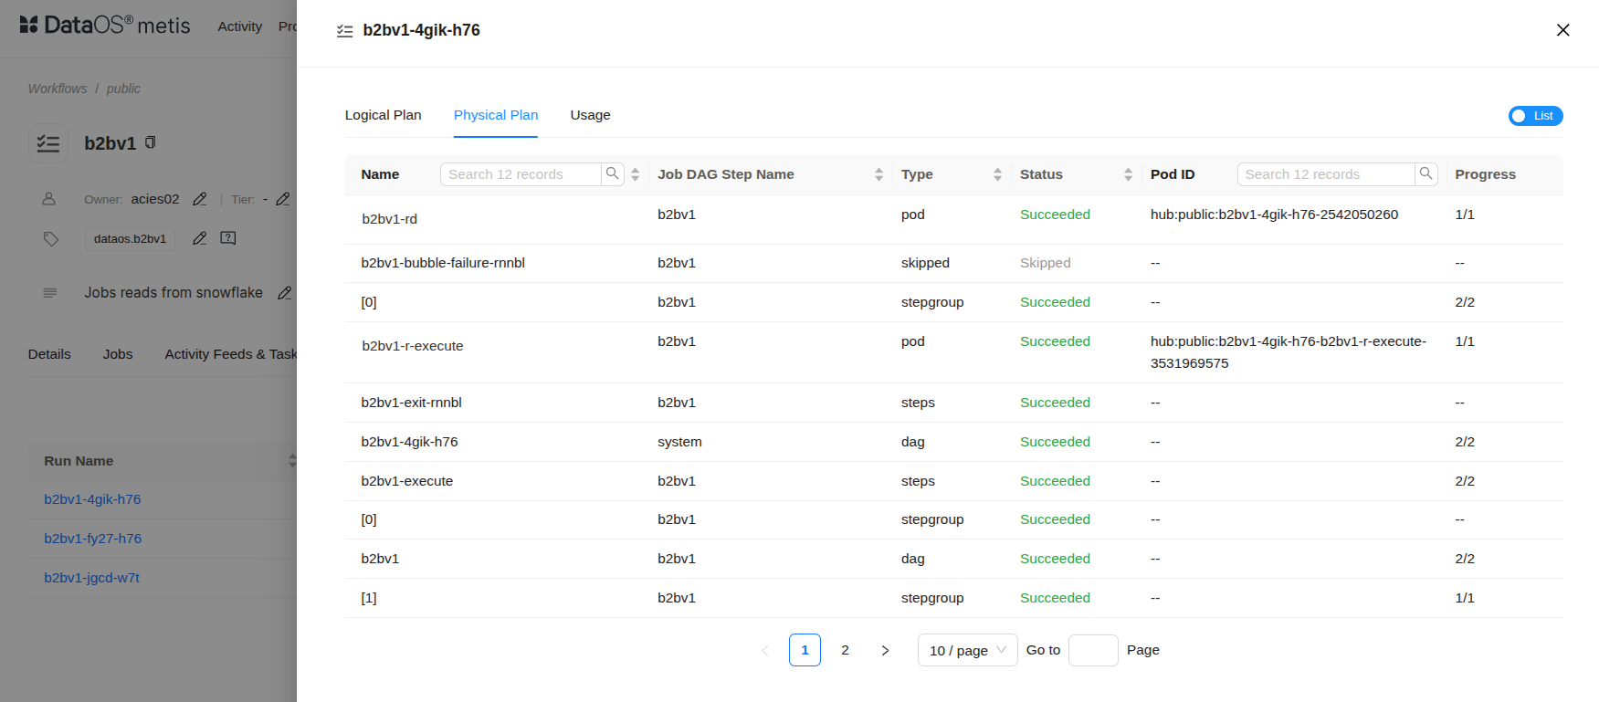1599x702 pixels.
Task: Open the Usage tab
Action: [x=590, y=115]
